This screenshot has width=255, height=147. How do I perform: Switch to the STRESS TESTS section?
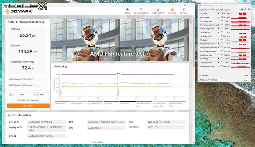pos(158,11)
